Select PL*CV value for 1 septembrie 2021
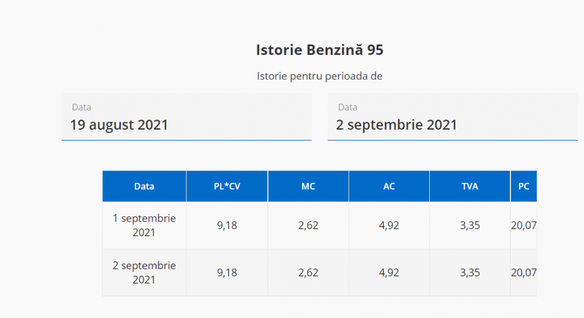 point(227,225)
